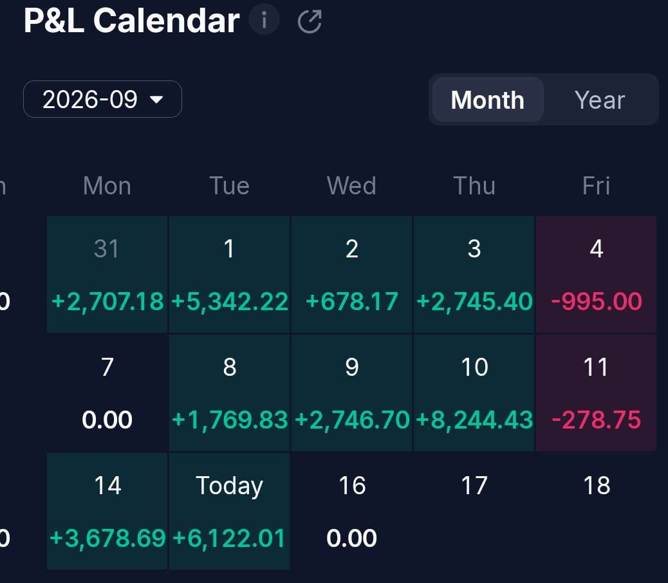This screenshot has height=583, width=668.
Task: Click the dropdown caret next to 2026-09
Action: click(156, 100)
